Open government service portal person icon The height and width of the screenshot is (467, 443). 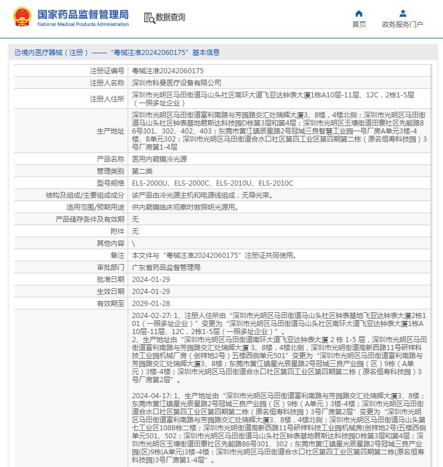(403, 13)
